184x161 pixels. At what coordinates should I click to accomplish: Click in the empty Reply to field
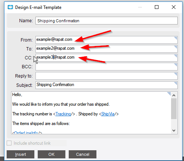click(106, 76)
